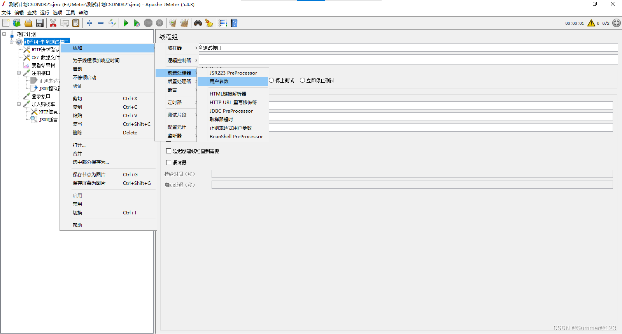Open the Function Helper list icon
The width and height of the screenshot is (622, 334).
(223, 23)
